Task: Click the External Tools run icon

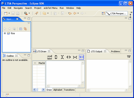Action: (26, 13)
